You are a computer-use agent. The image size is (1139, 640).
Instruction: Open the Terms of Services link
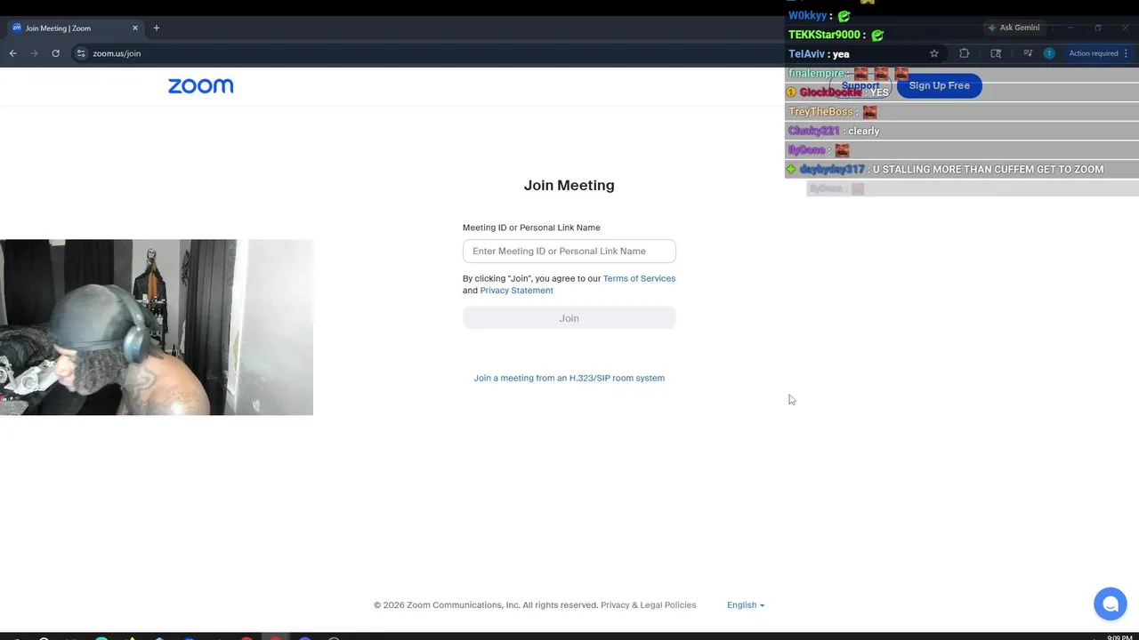pos(639,278)
